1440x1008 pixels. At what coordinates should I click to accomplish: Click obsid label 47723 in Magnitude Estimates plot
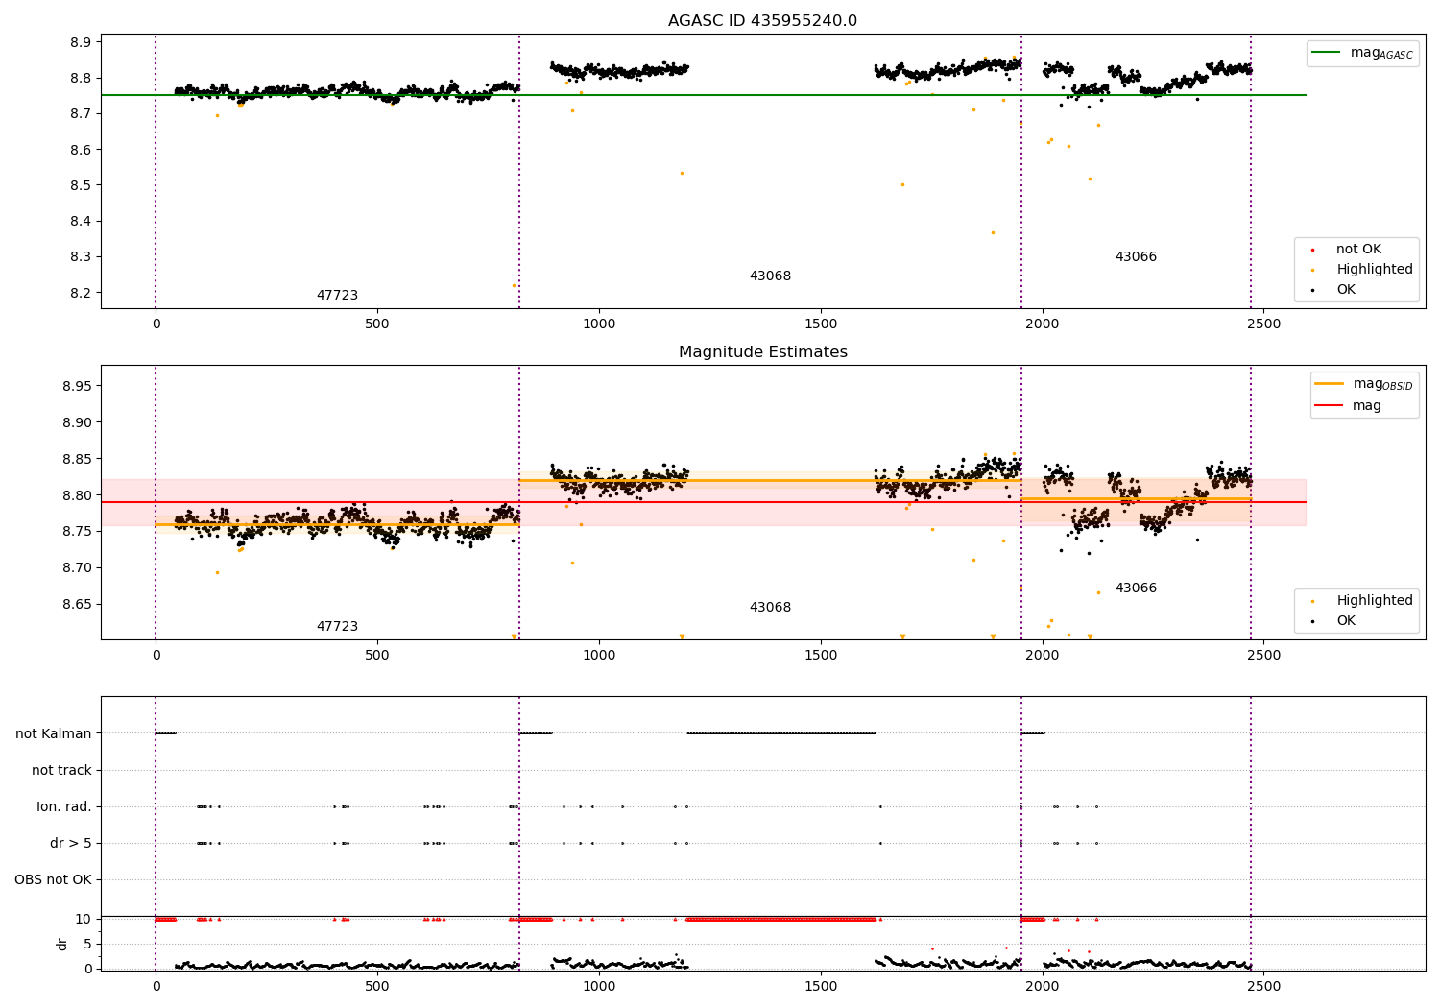[337, 627]
